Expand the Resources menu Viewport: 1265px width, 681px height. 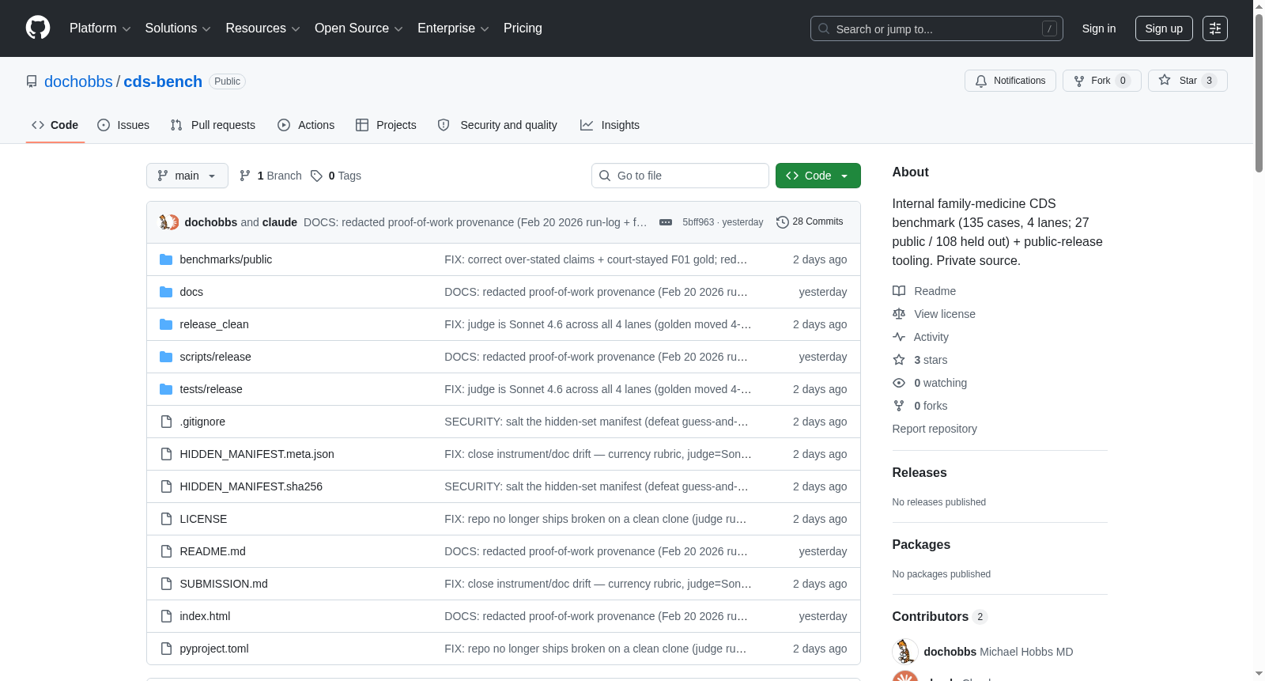point(262,28)
